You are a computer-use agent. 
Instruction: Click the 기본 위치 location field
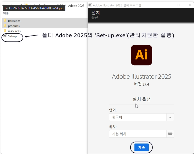138,134
